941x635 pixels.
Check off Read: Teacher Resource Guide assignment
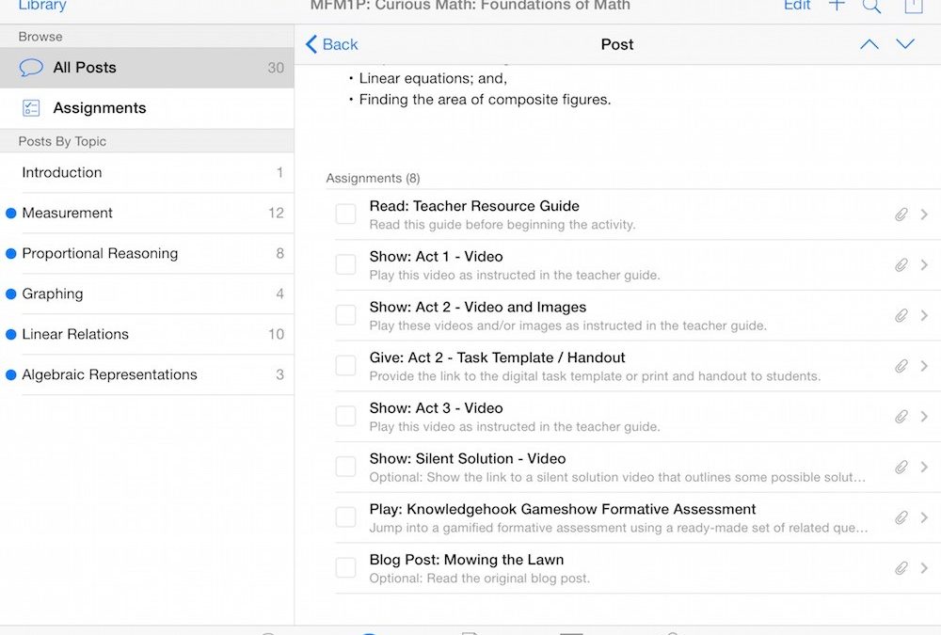click(x=346, y=214)
